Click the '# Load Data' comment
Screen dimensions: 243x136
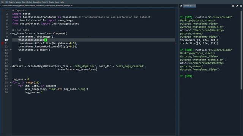(x=21, y=30)
